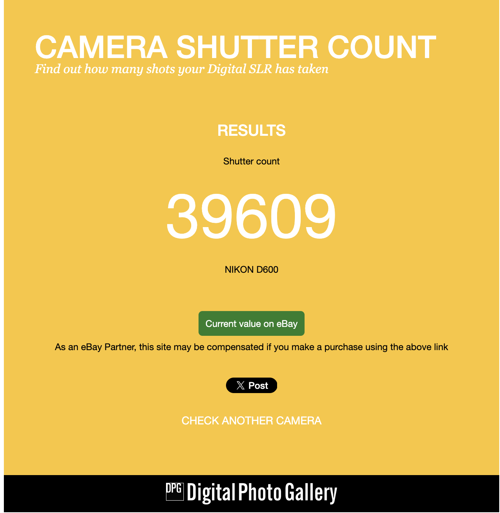The height and width of the screenshot is (513, 500).
Task: Click the word Photo in footer logo
Action: tap(260, 492)
